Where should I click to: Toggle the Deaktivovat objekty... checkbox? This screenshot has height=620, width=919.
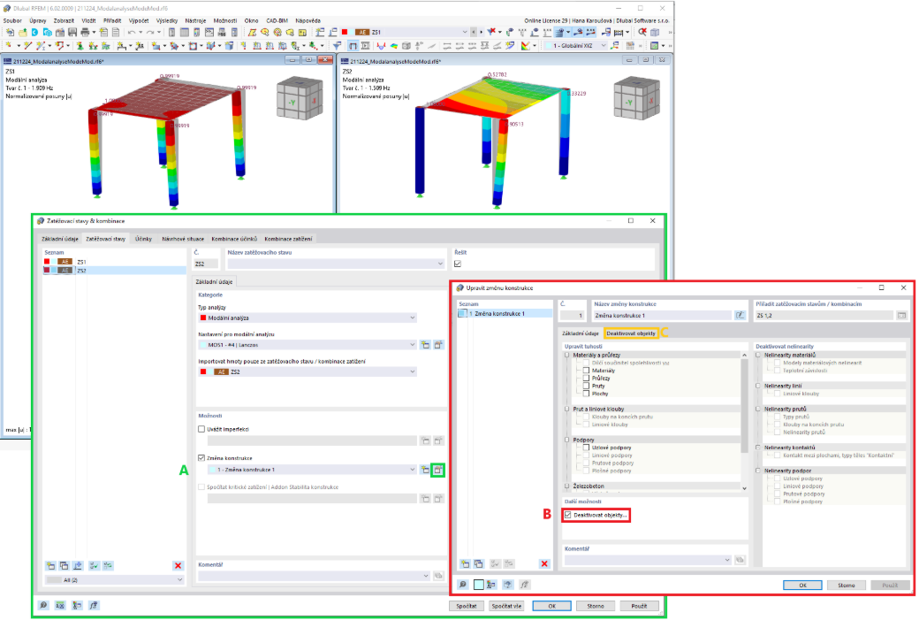click(568, 515)
